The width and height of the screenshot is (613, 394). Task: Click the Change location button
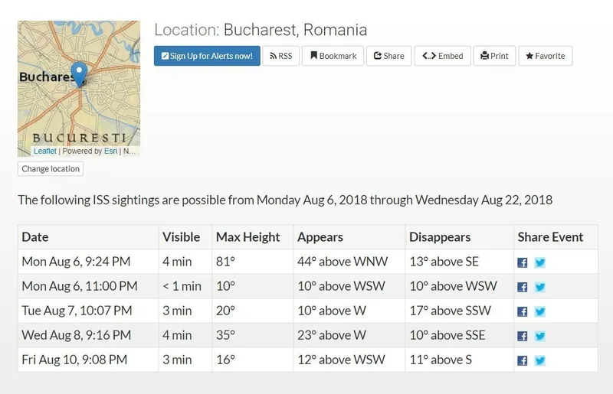pos(51,169)
